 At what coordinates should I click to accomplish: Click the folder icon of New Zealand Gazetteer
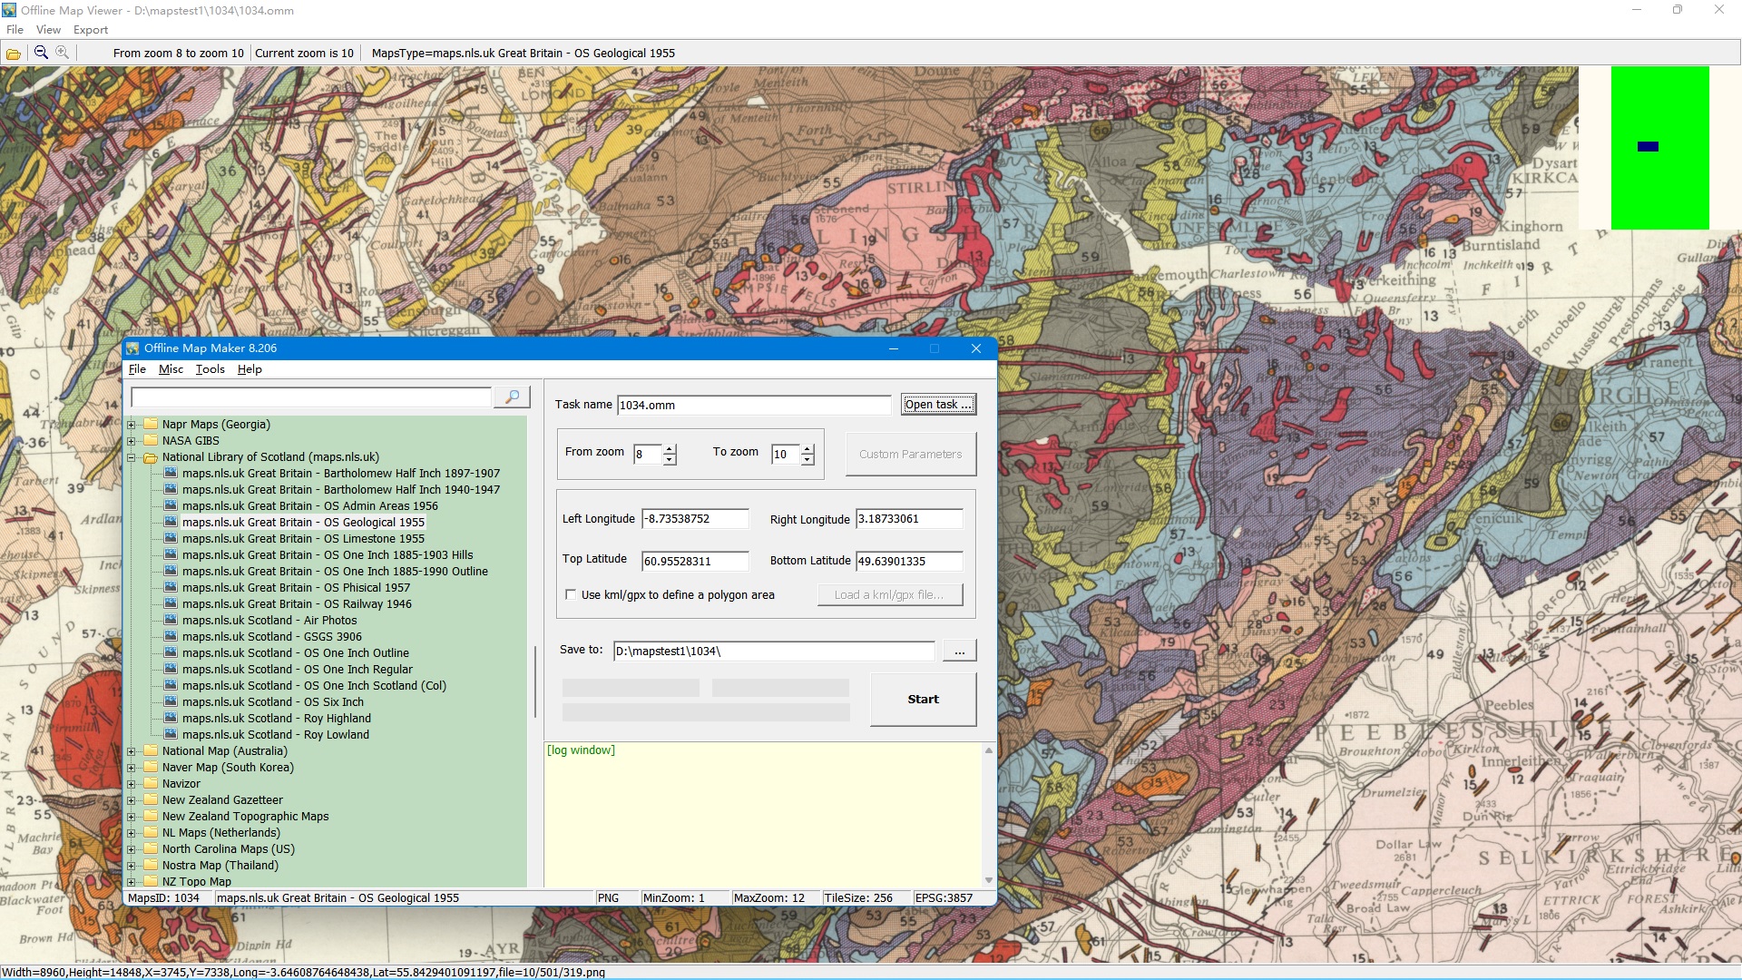[x=151, y=800]
